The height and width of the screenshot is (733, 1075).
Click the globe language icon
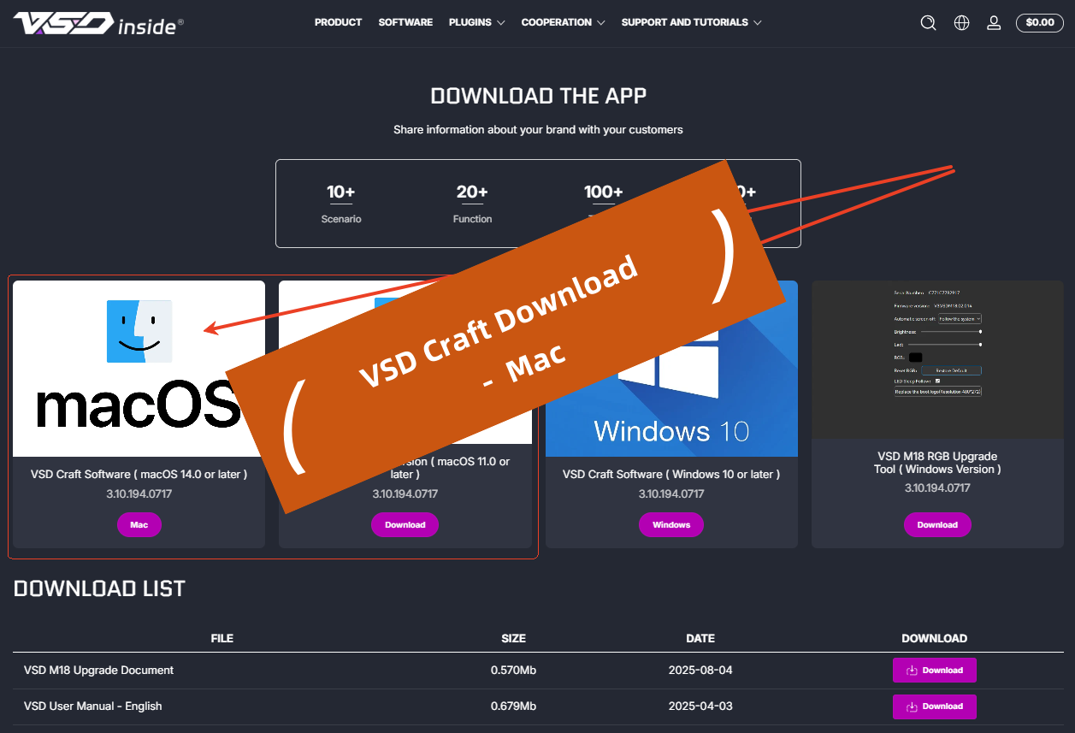(x=962, y=23)
